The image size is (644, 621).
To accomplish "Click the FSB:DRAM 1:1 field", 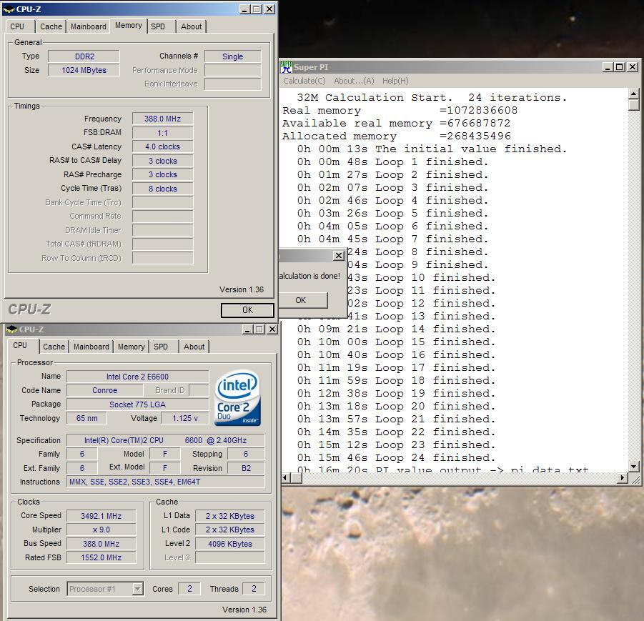I will coord(163,133).
